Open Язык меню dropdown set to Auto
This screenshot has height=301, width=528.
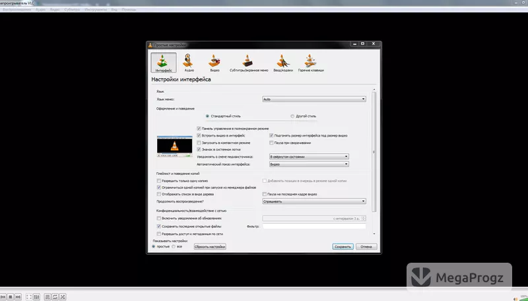pyautogui.click(x=314, y=99)
